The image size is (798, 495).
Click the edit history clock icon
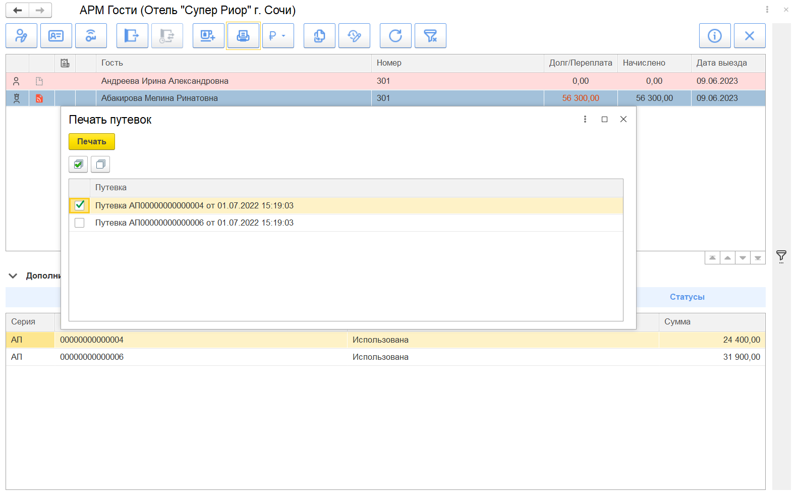coord(354,36)
